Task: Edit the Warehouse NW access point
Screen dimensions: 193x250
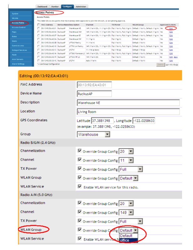Action: tap(171, 32)
